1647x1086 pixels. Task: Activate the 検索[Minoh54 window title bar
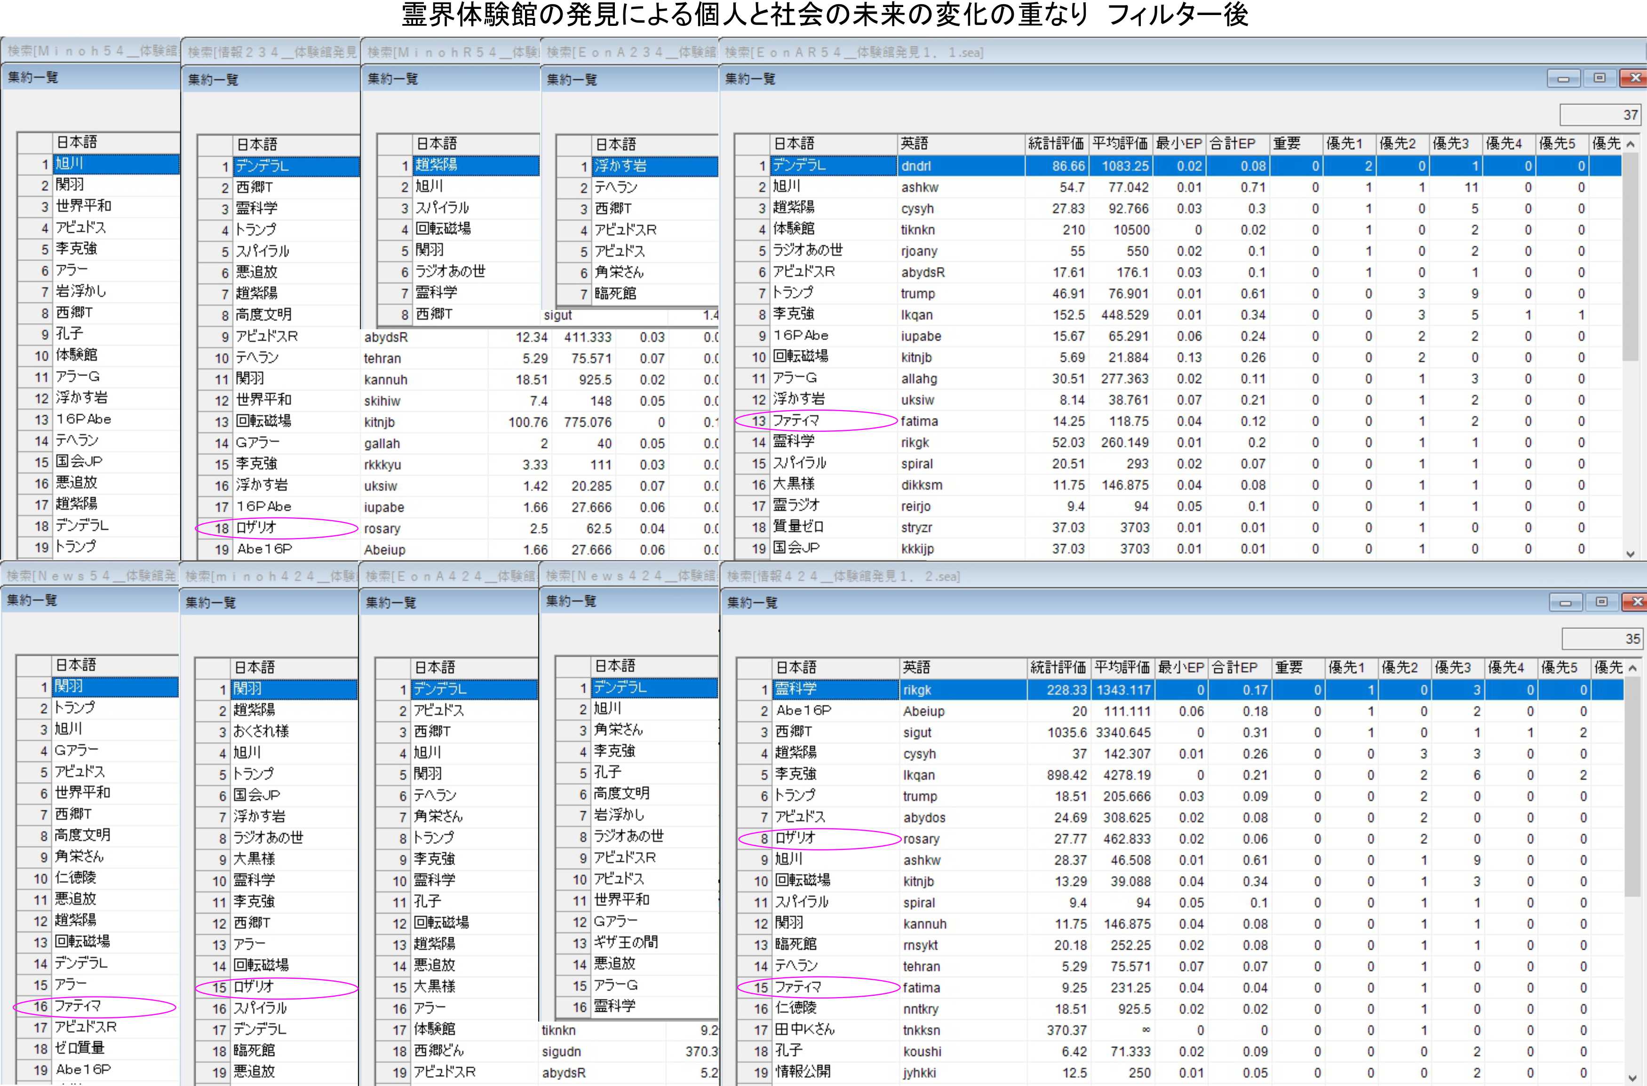pyautogui.click(x=91, y=50)
